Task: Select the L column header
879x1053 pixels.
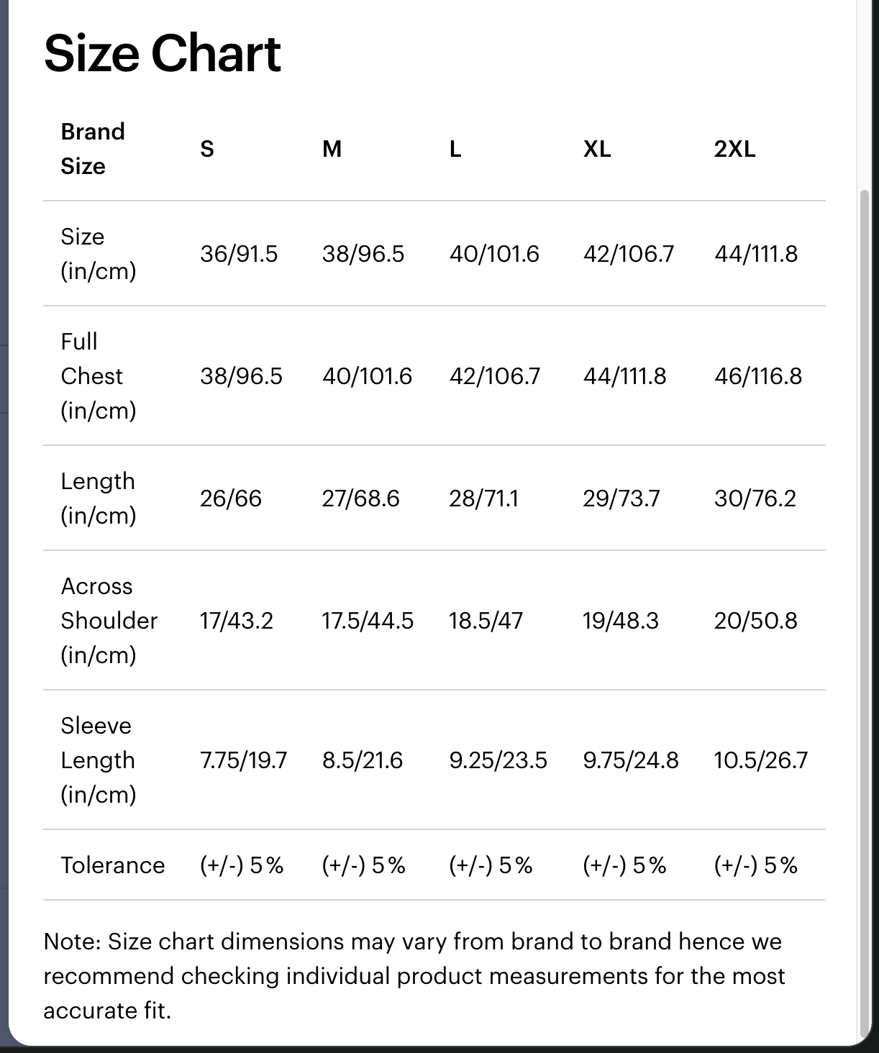Action: point(455,149)
